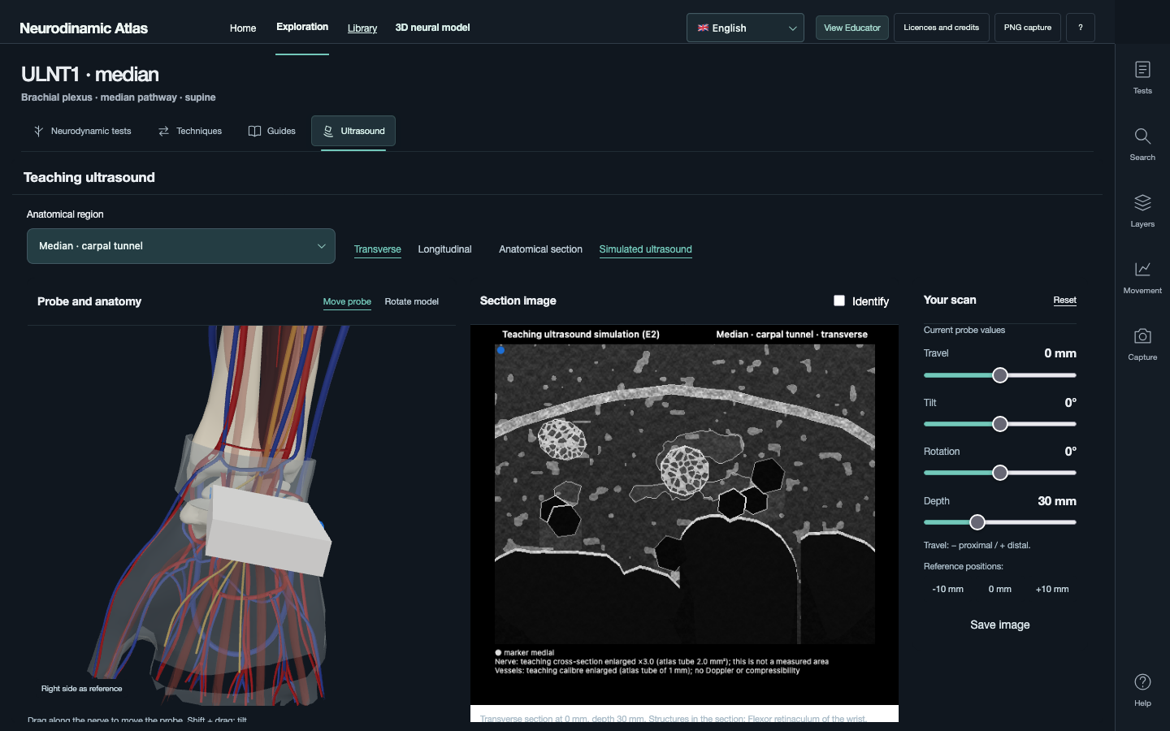
Task: Choose the Simulated ultrasound mode
Action: point(645,249)
